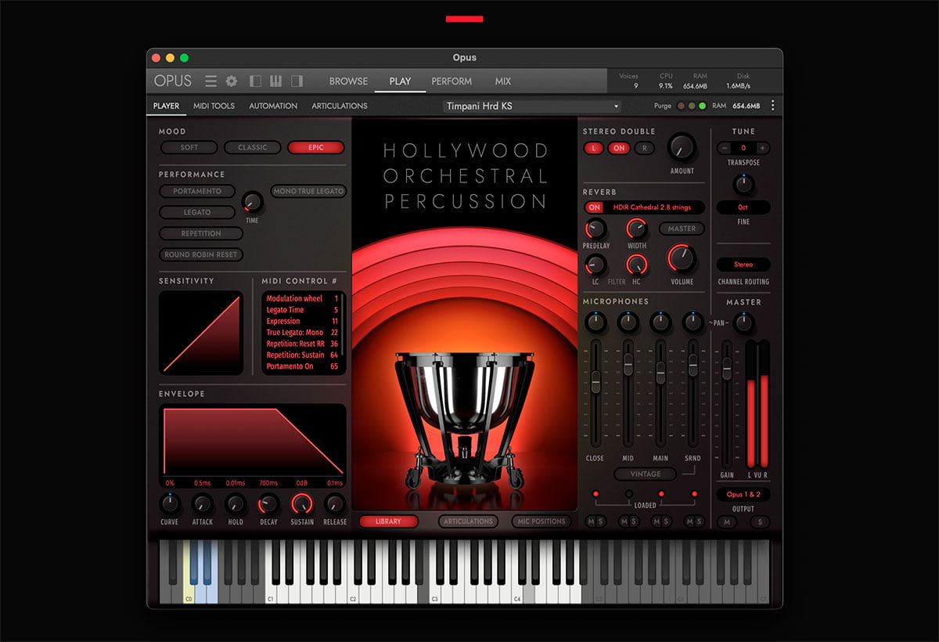Open the MIDI Tools sub-tab
The image size is (939, 642).
pos(214,106)
